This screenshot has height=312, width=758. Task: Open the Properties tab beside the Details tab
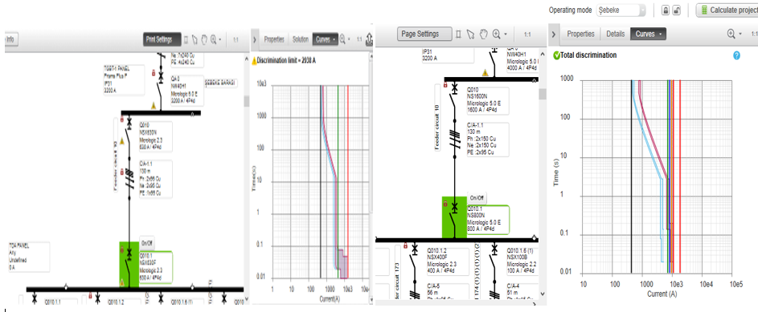coord(580,34)
